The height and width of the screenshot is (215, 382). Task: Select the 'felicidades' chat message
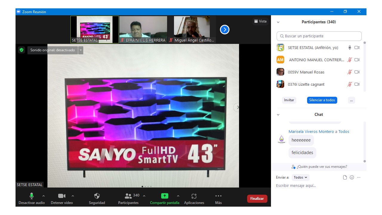(302, 153)
